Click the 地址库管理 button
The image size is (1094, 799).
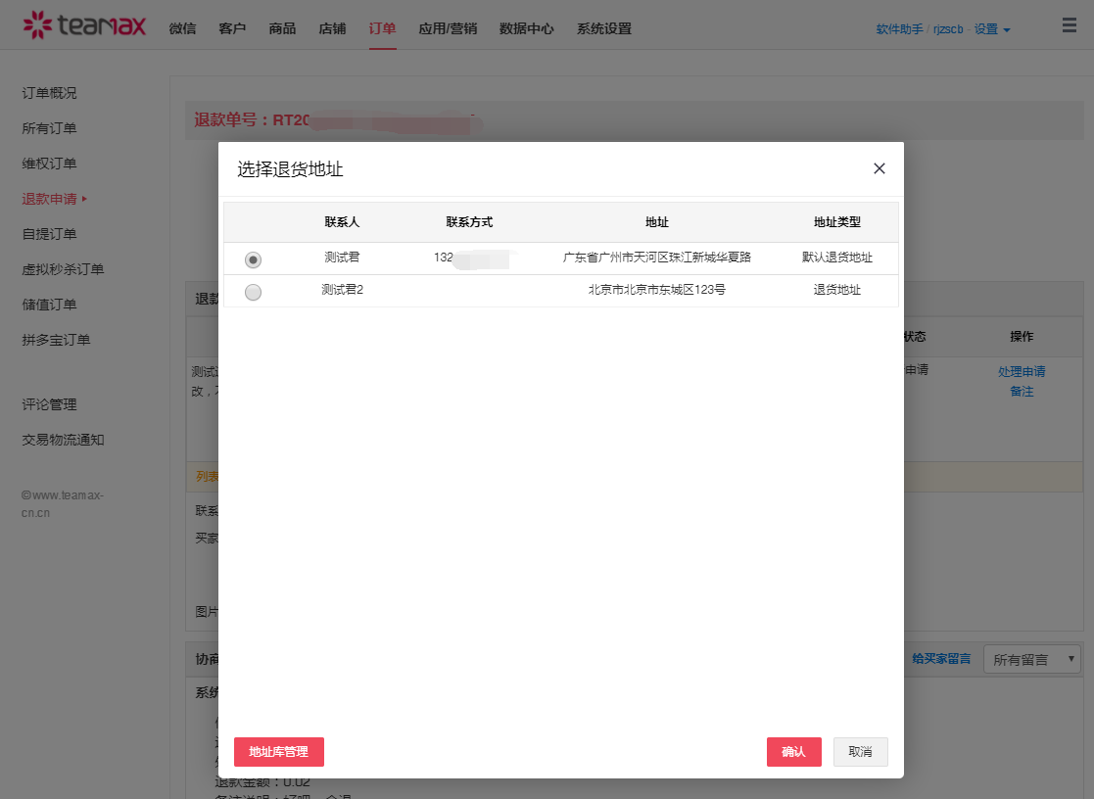point(278,752)
